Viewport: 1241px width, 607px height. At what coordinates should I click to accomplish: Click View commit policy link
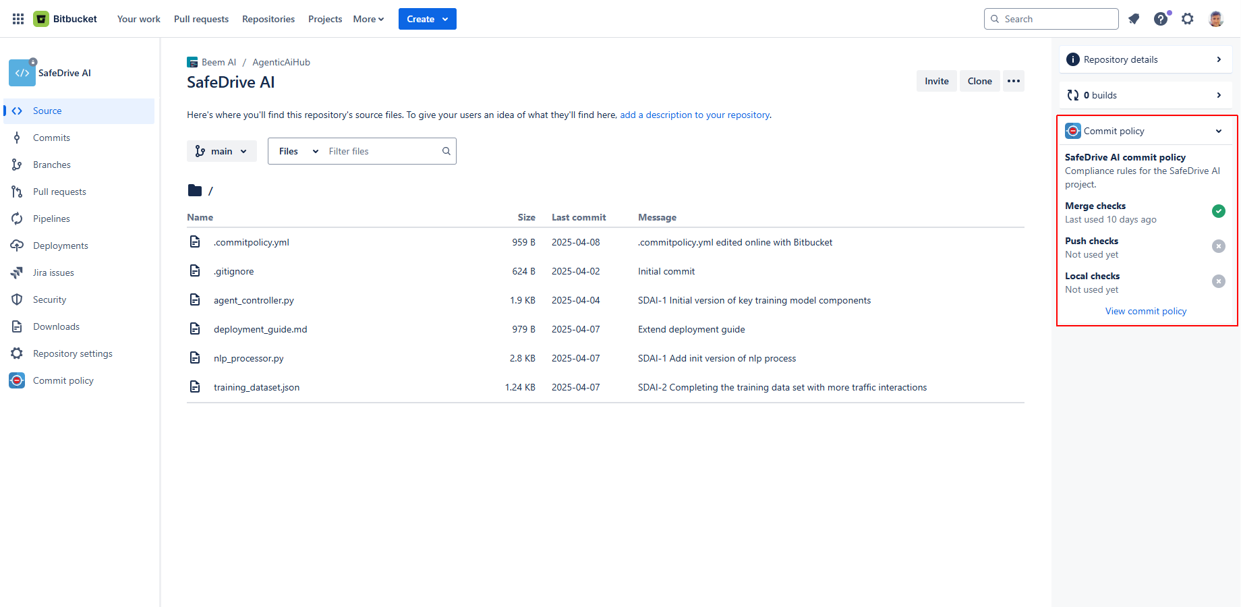pyautogui.click(x=1146, y=311)
